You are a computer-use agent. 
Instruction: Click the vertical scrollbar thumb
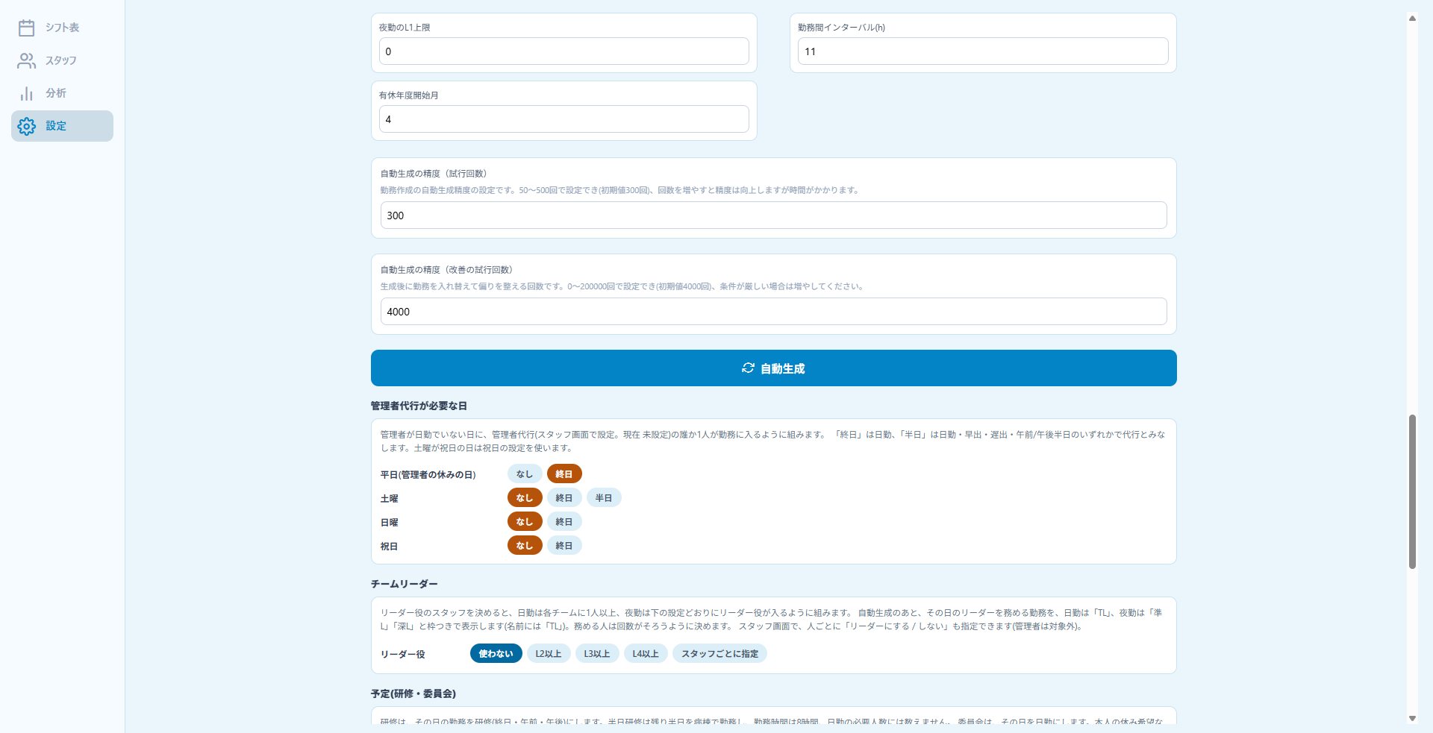point(1412,492)
